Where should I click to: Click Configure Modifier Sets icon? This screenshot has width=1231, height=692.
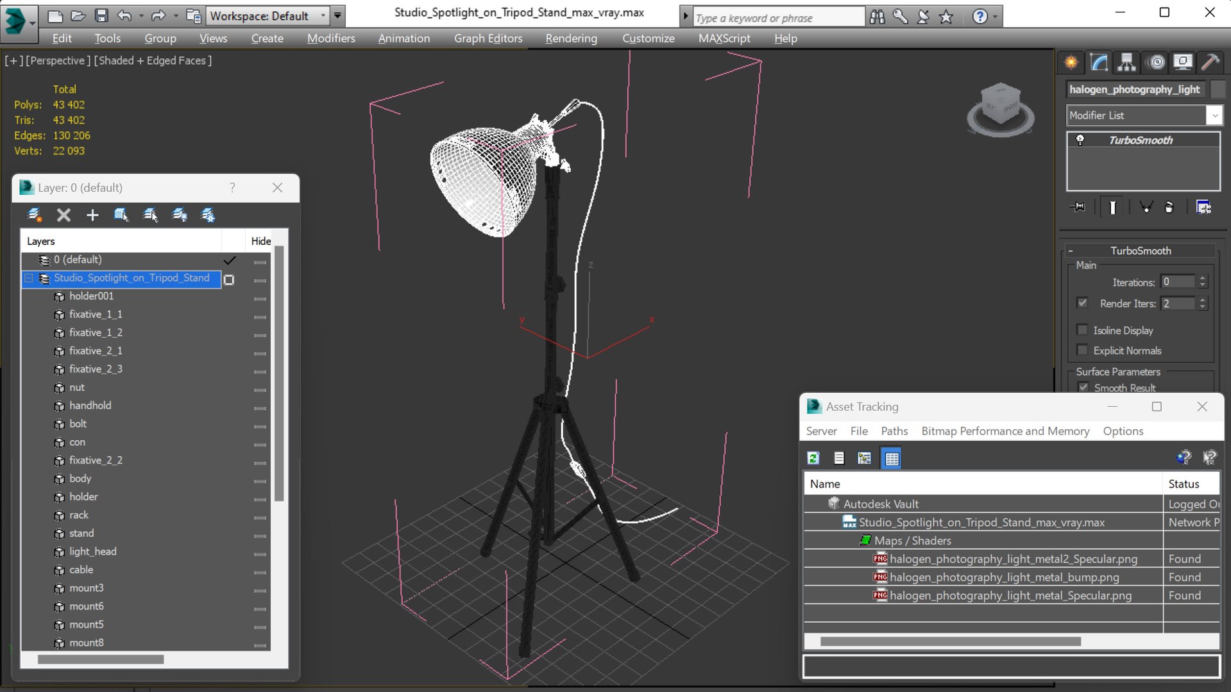click(1204, 207)
